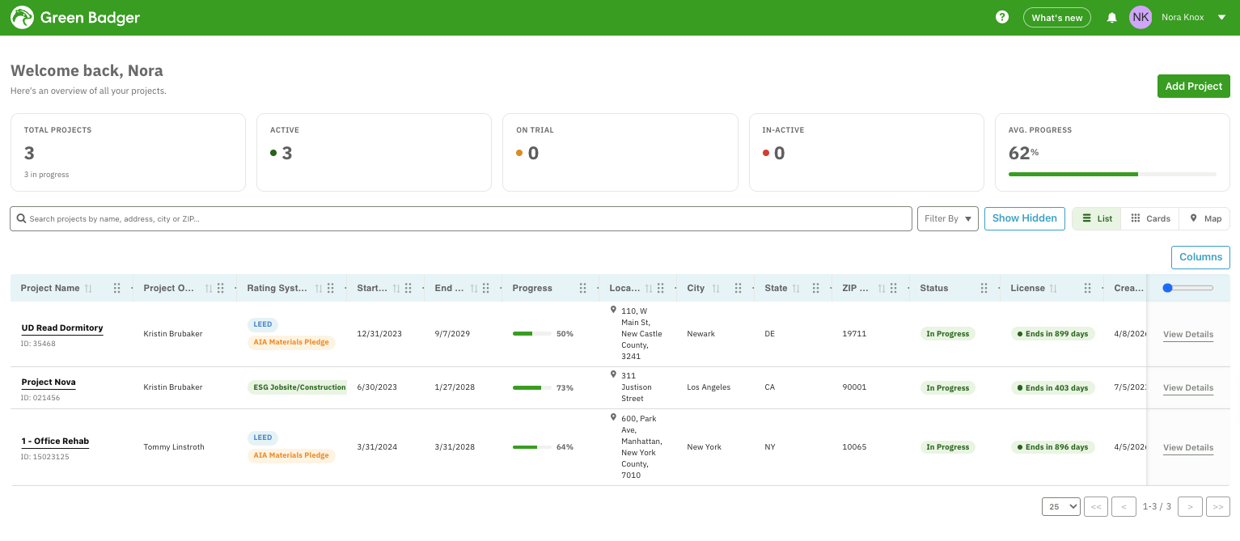This screenshot has height=541, width=1240.
Task: Click the On Trial card
Action: pos(620,152)
